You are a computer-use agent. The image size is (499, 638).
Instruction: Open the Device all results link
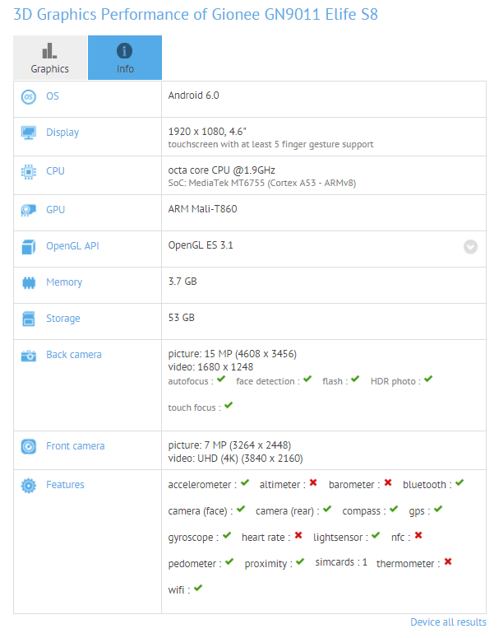click(448, 622)
